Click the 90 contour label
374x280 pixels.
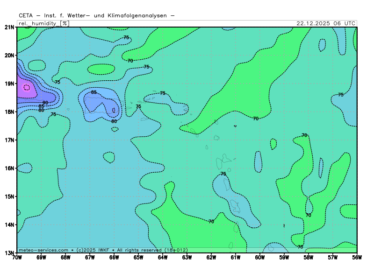tap(45, 103)
